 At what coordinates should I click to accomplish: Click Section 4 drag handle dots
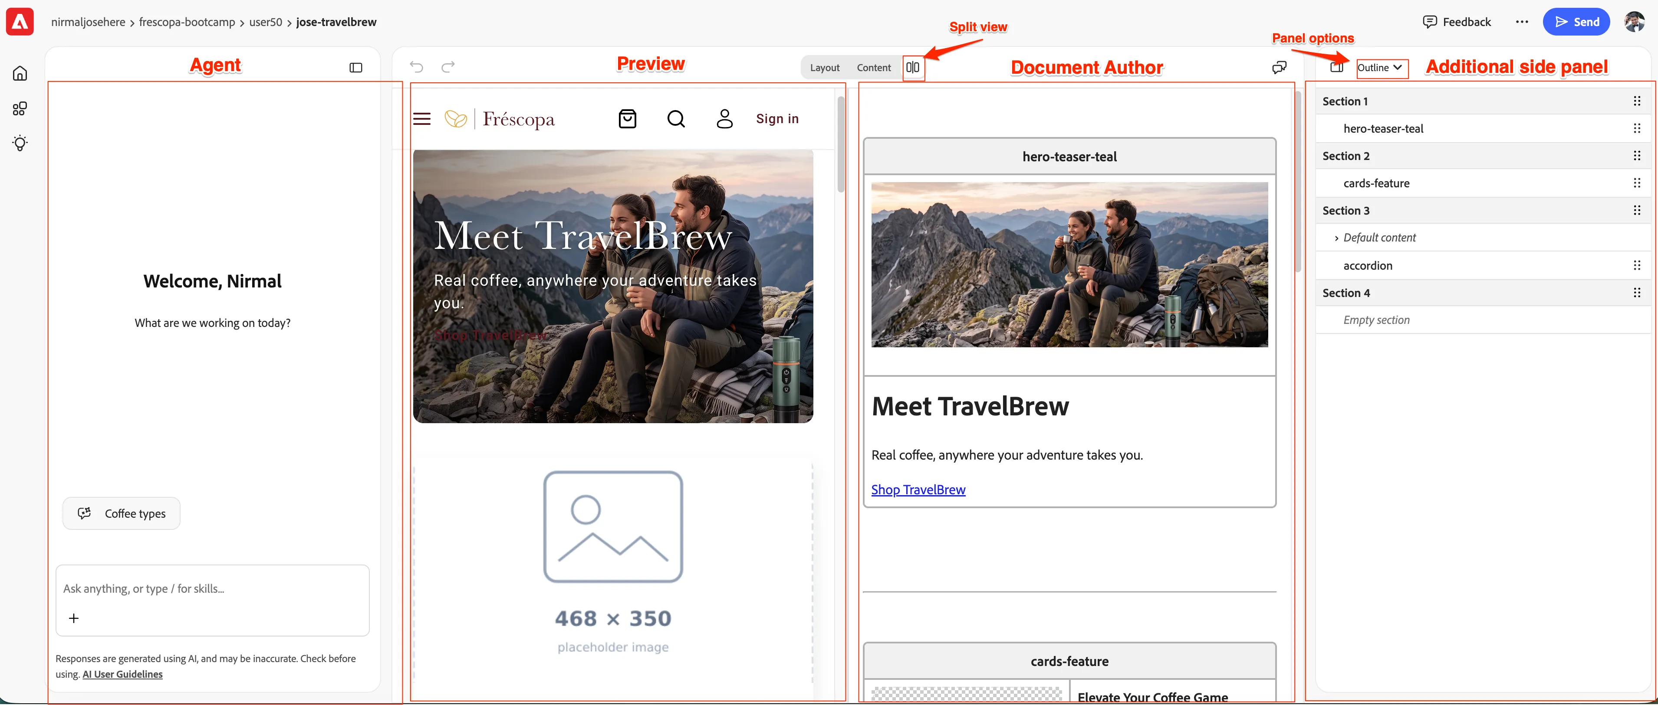(1636, 293)
